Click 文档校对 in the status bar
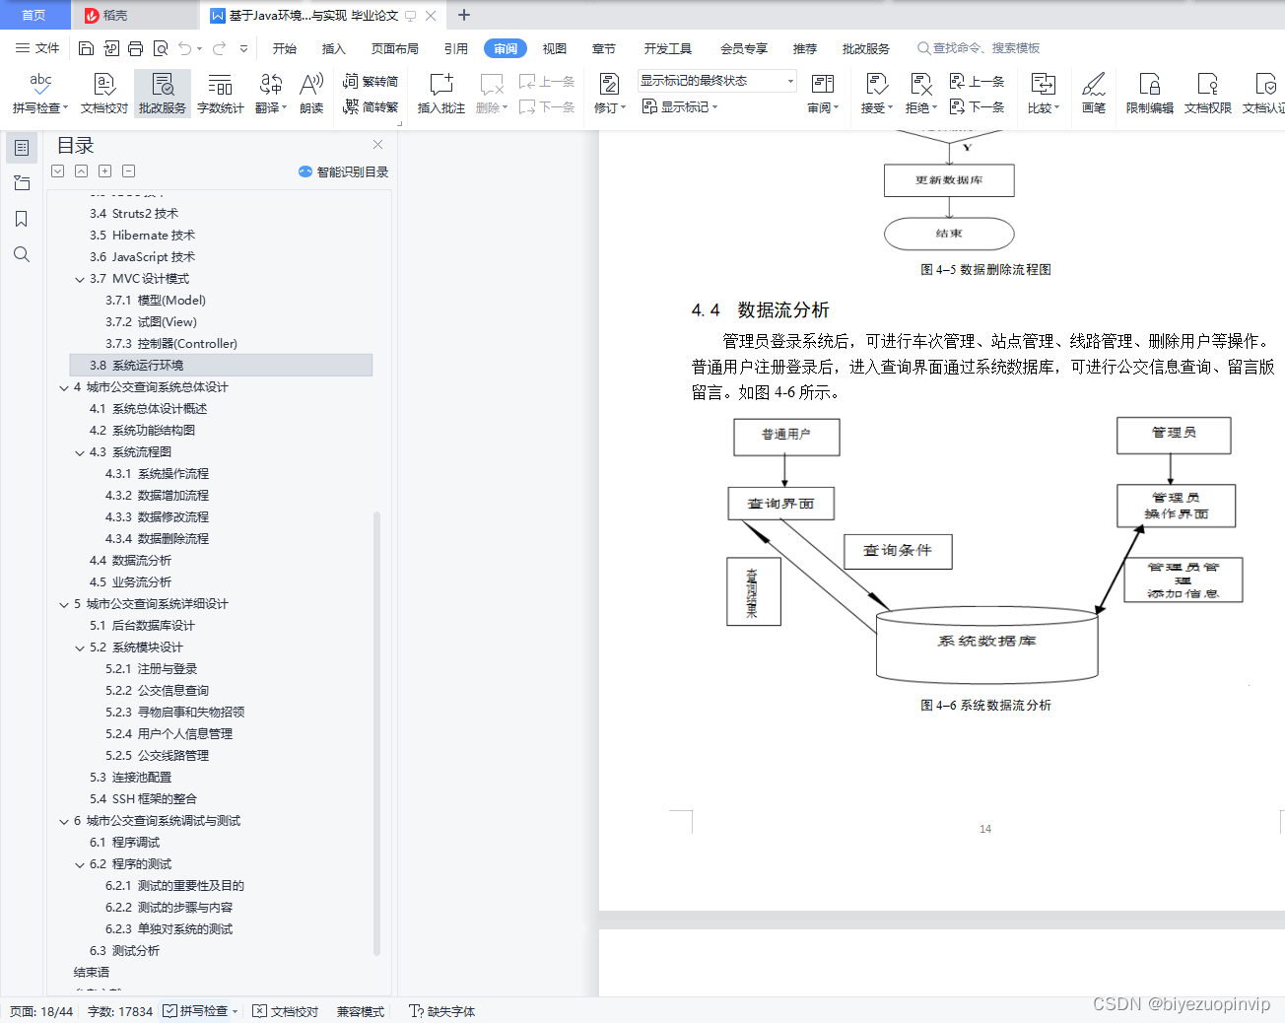This screenshot has height=1023, width=1285. point(286,1011)
